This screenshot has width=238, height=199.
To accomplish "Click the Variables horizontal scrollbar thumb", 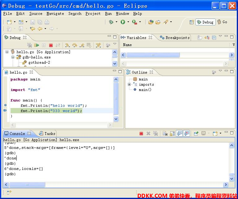I will 153,55.
